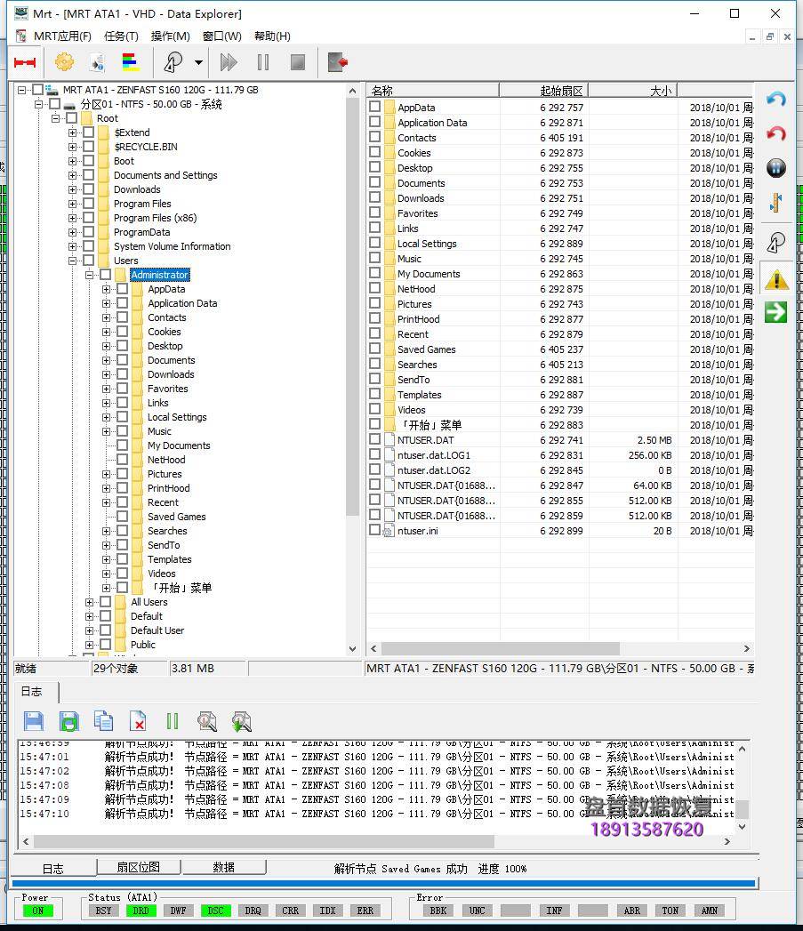The image size is (803, 931).
Task: Switch to the 数据 bottom tab
Action: coord(224,867)
